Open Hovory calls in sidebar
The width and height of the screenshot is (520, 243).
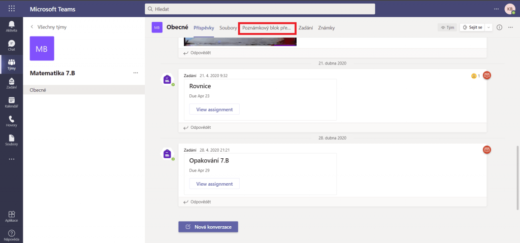(11, 121)
